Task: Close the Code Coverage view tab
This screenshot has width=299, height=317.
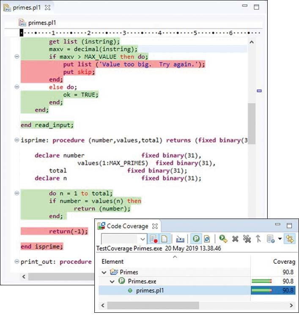Action: coord(155,226)
